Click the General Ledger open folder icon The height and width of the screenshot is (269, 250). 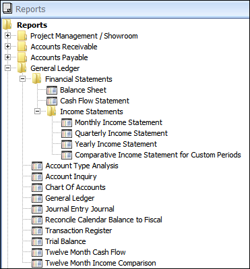click(22, 68)
